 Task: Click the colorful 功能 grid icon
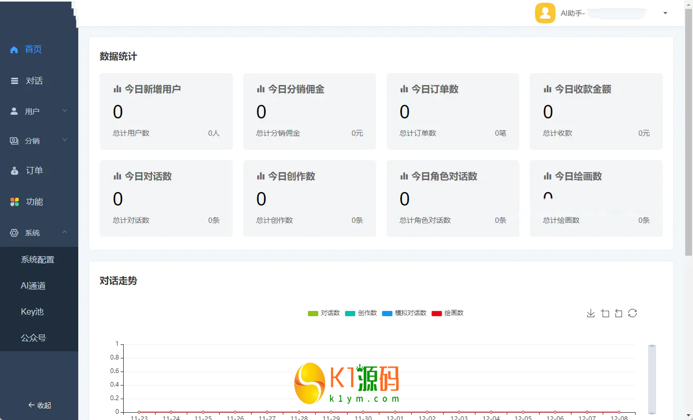tap(15, 202)
